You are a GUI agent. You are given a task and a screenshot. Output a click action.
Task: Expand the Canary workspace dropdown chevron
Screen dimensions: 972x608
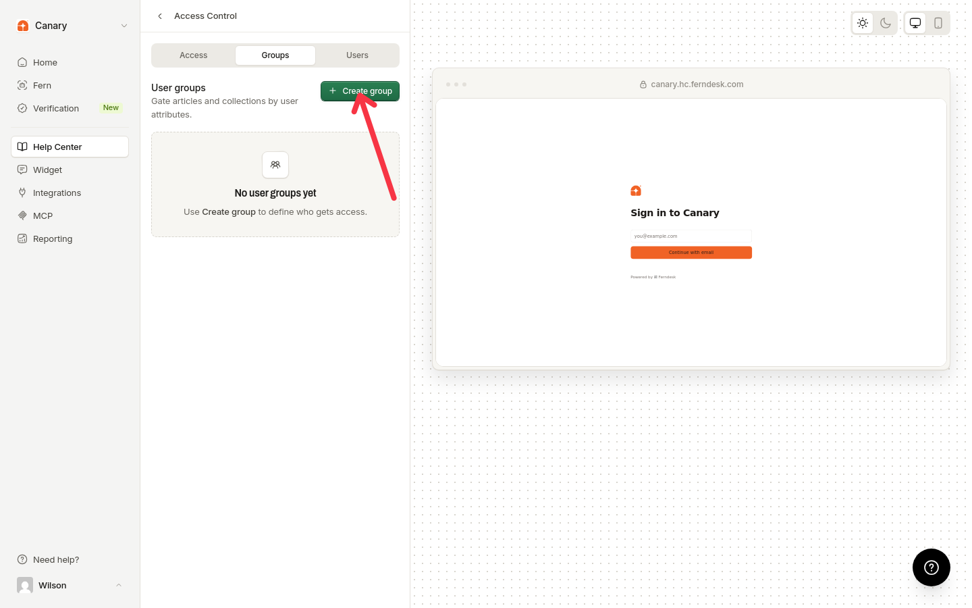(124, 26)
